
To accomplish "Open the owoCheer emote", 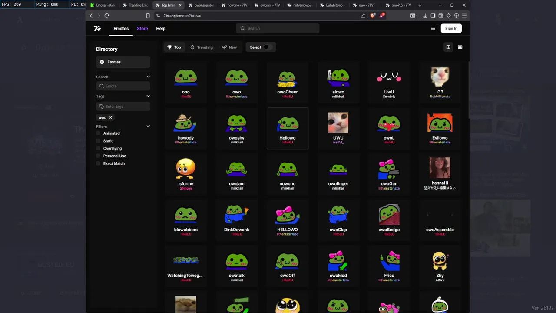I will click(x=287, y=82).
